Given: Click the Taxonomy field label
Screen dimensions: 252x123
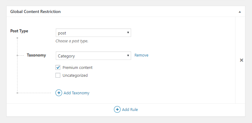Looking at the screenshot, I should tap(36, 55).
